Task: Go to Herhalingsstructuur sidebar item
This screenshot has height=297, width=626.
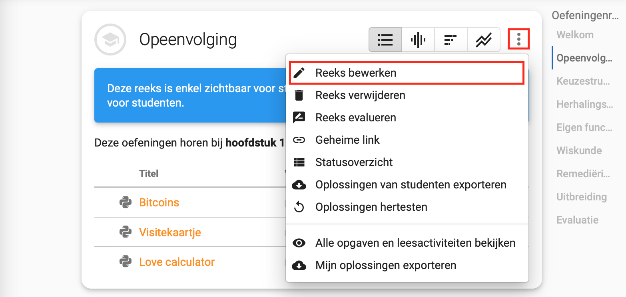Action: [x=584, y=105]
